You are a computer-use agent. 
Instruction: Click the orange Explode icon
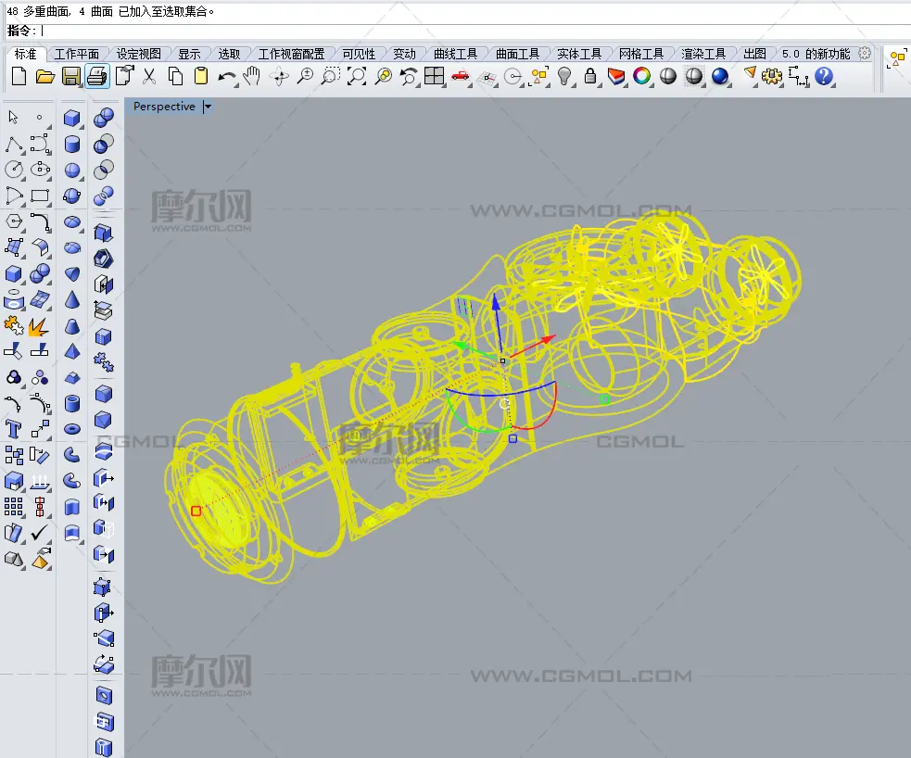click(x=39, y=325)
